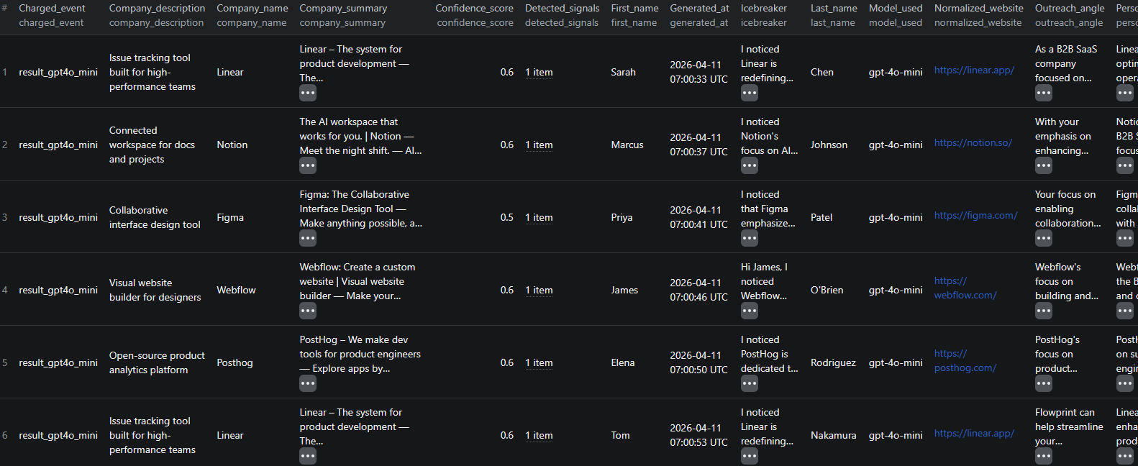Select the 'Notion' company name cell
Screen dimensions: 1138x466
[x=232, y=145]
